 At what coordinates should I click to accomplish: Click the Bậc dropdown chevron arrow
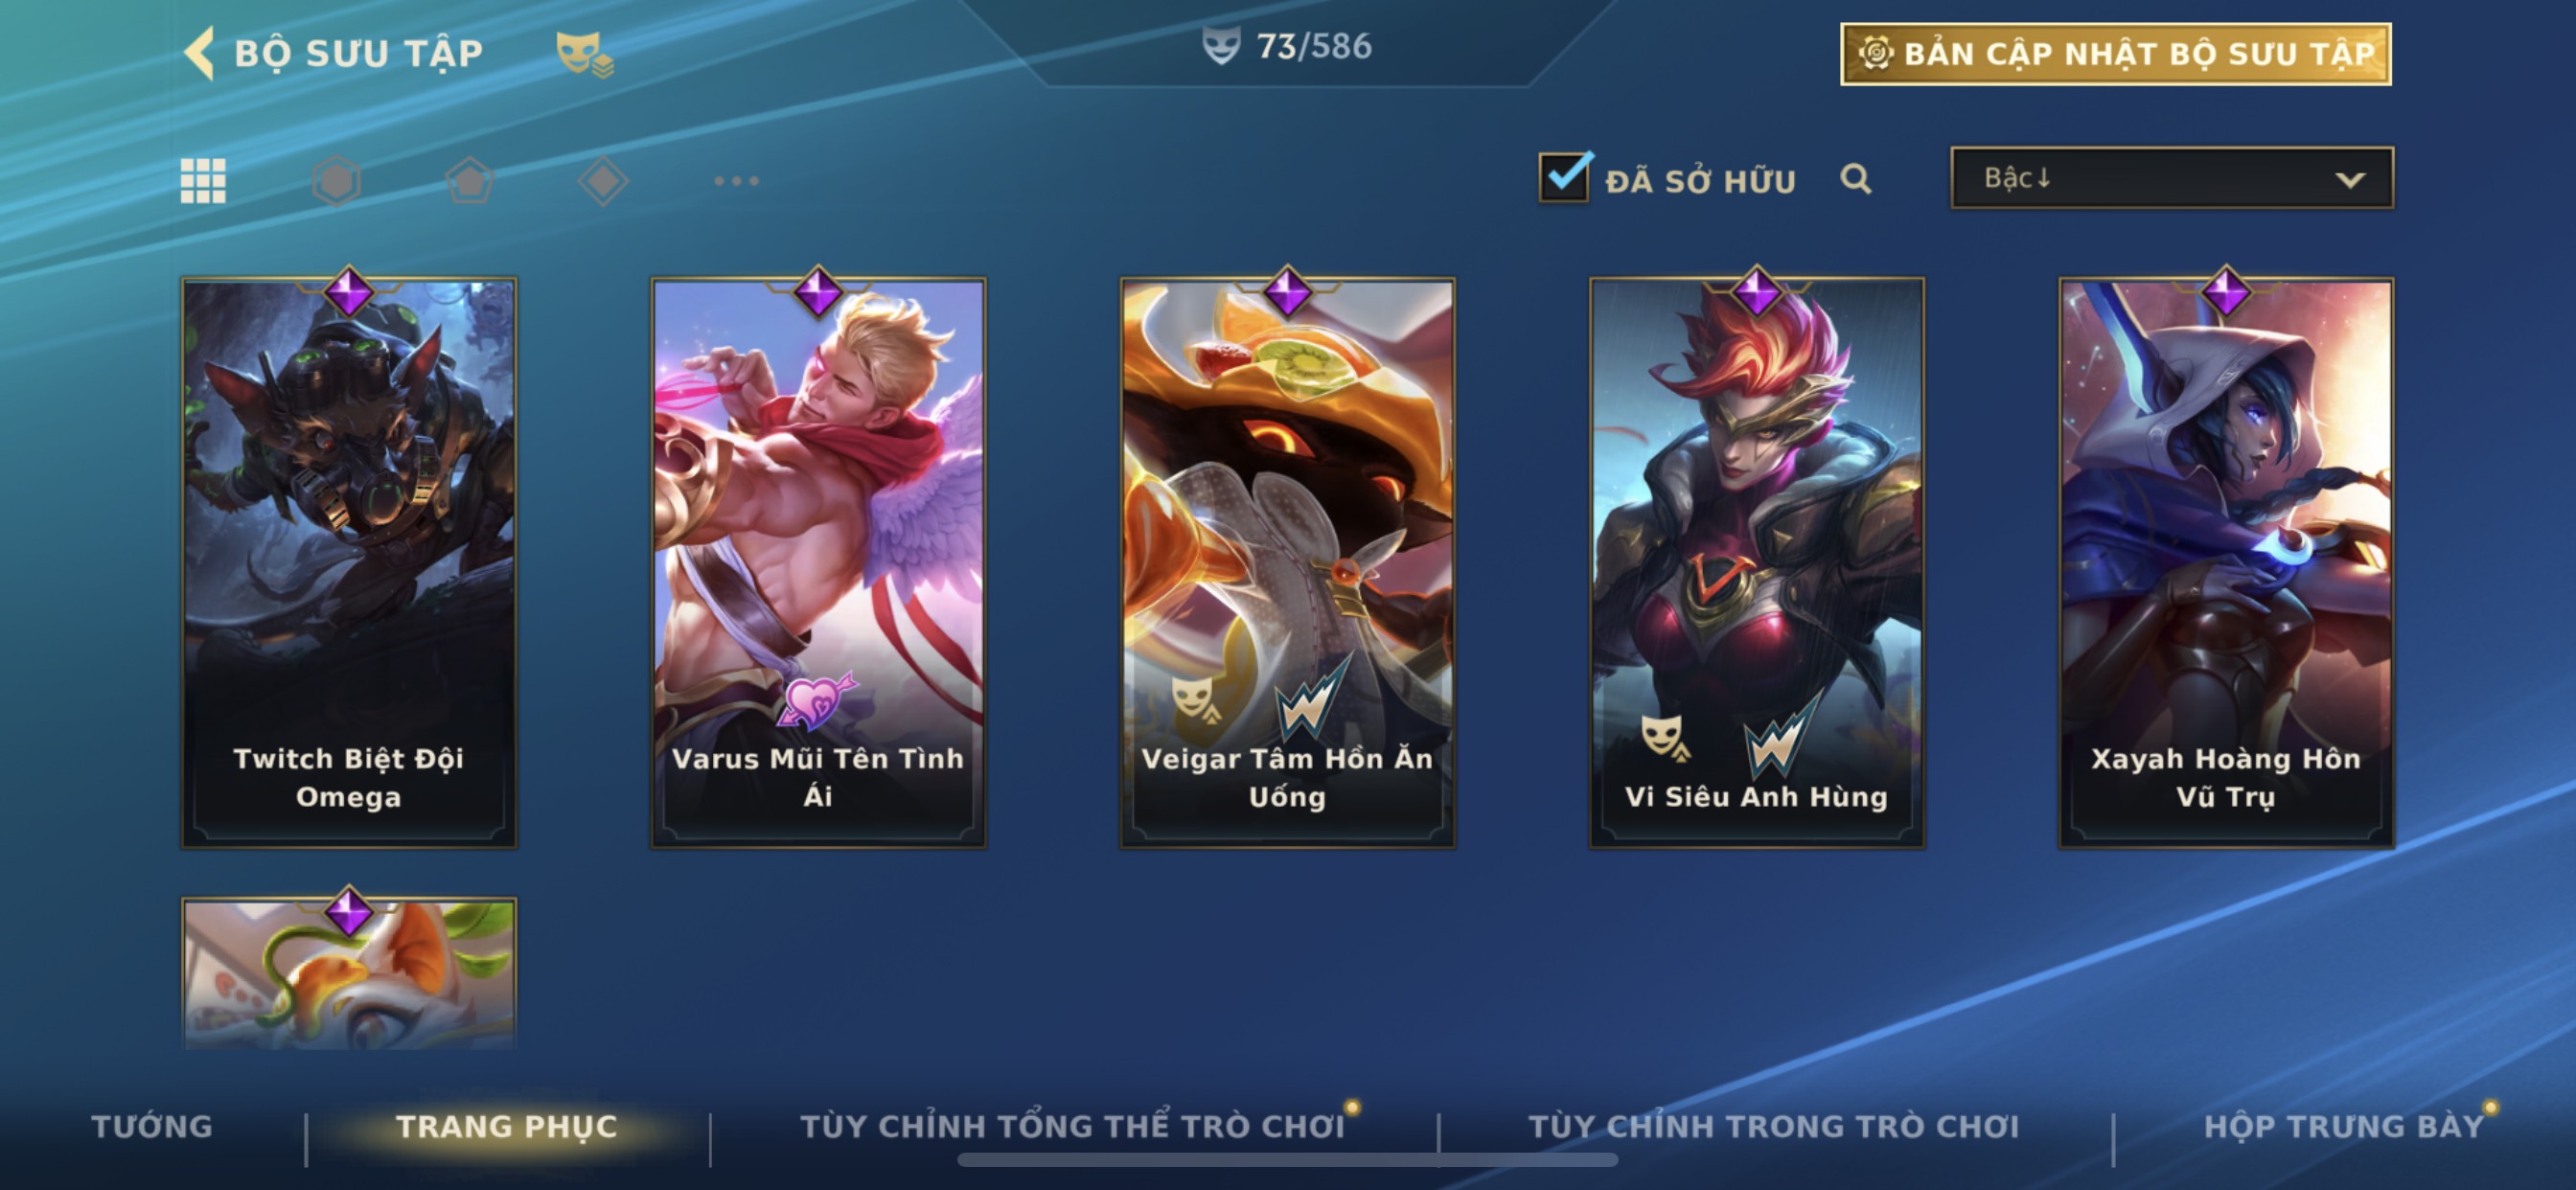coord(2350,180)
